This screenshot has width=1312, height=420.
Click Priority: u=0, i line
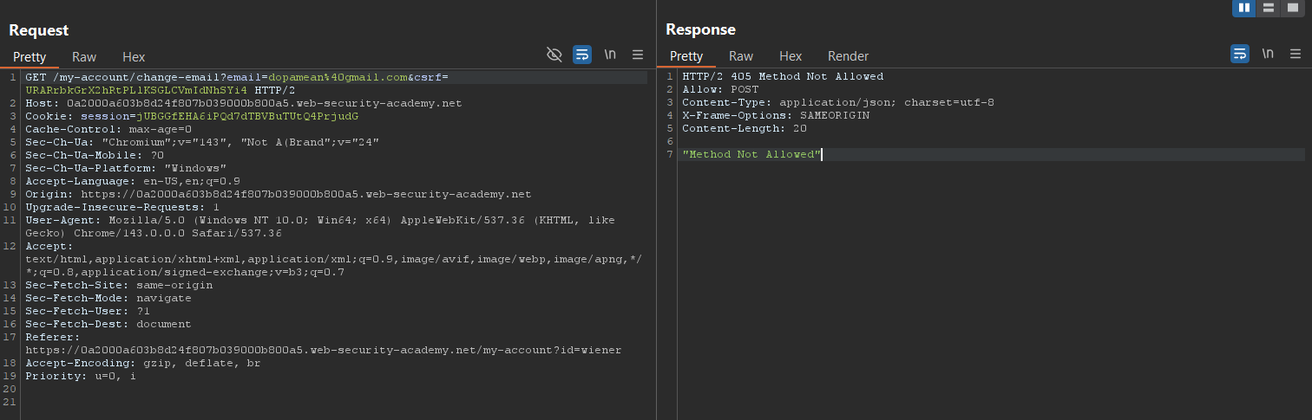pos(81,376)
